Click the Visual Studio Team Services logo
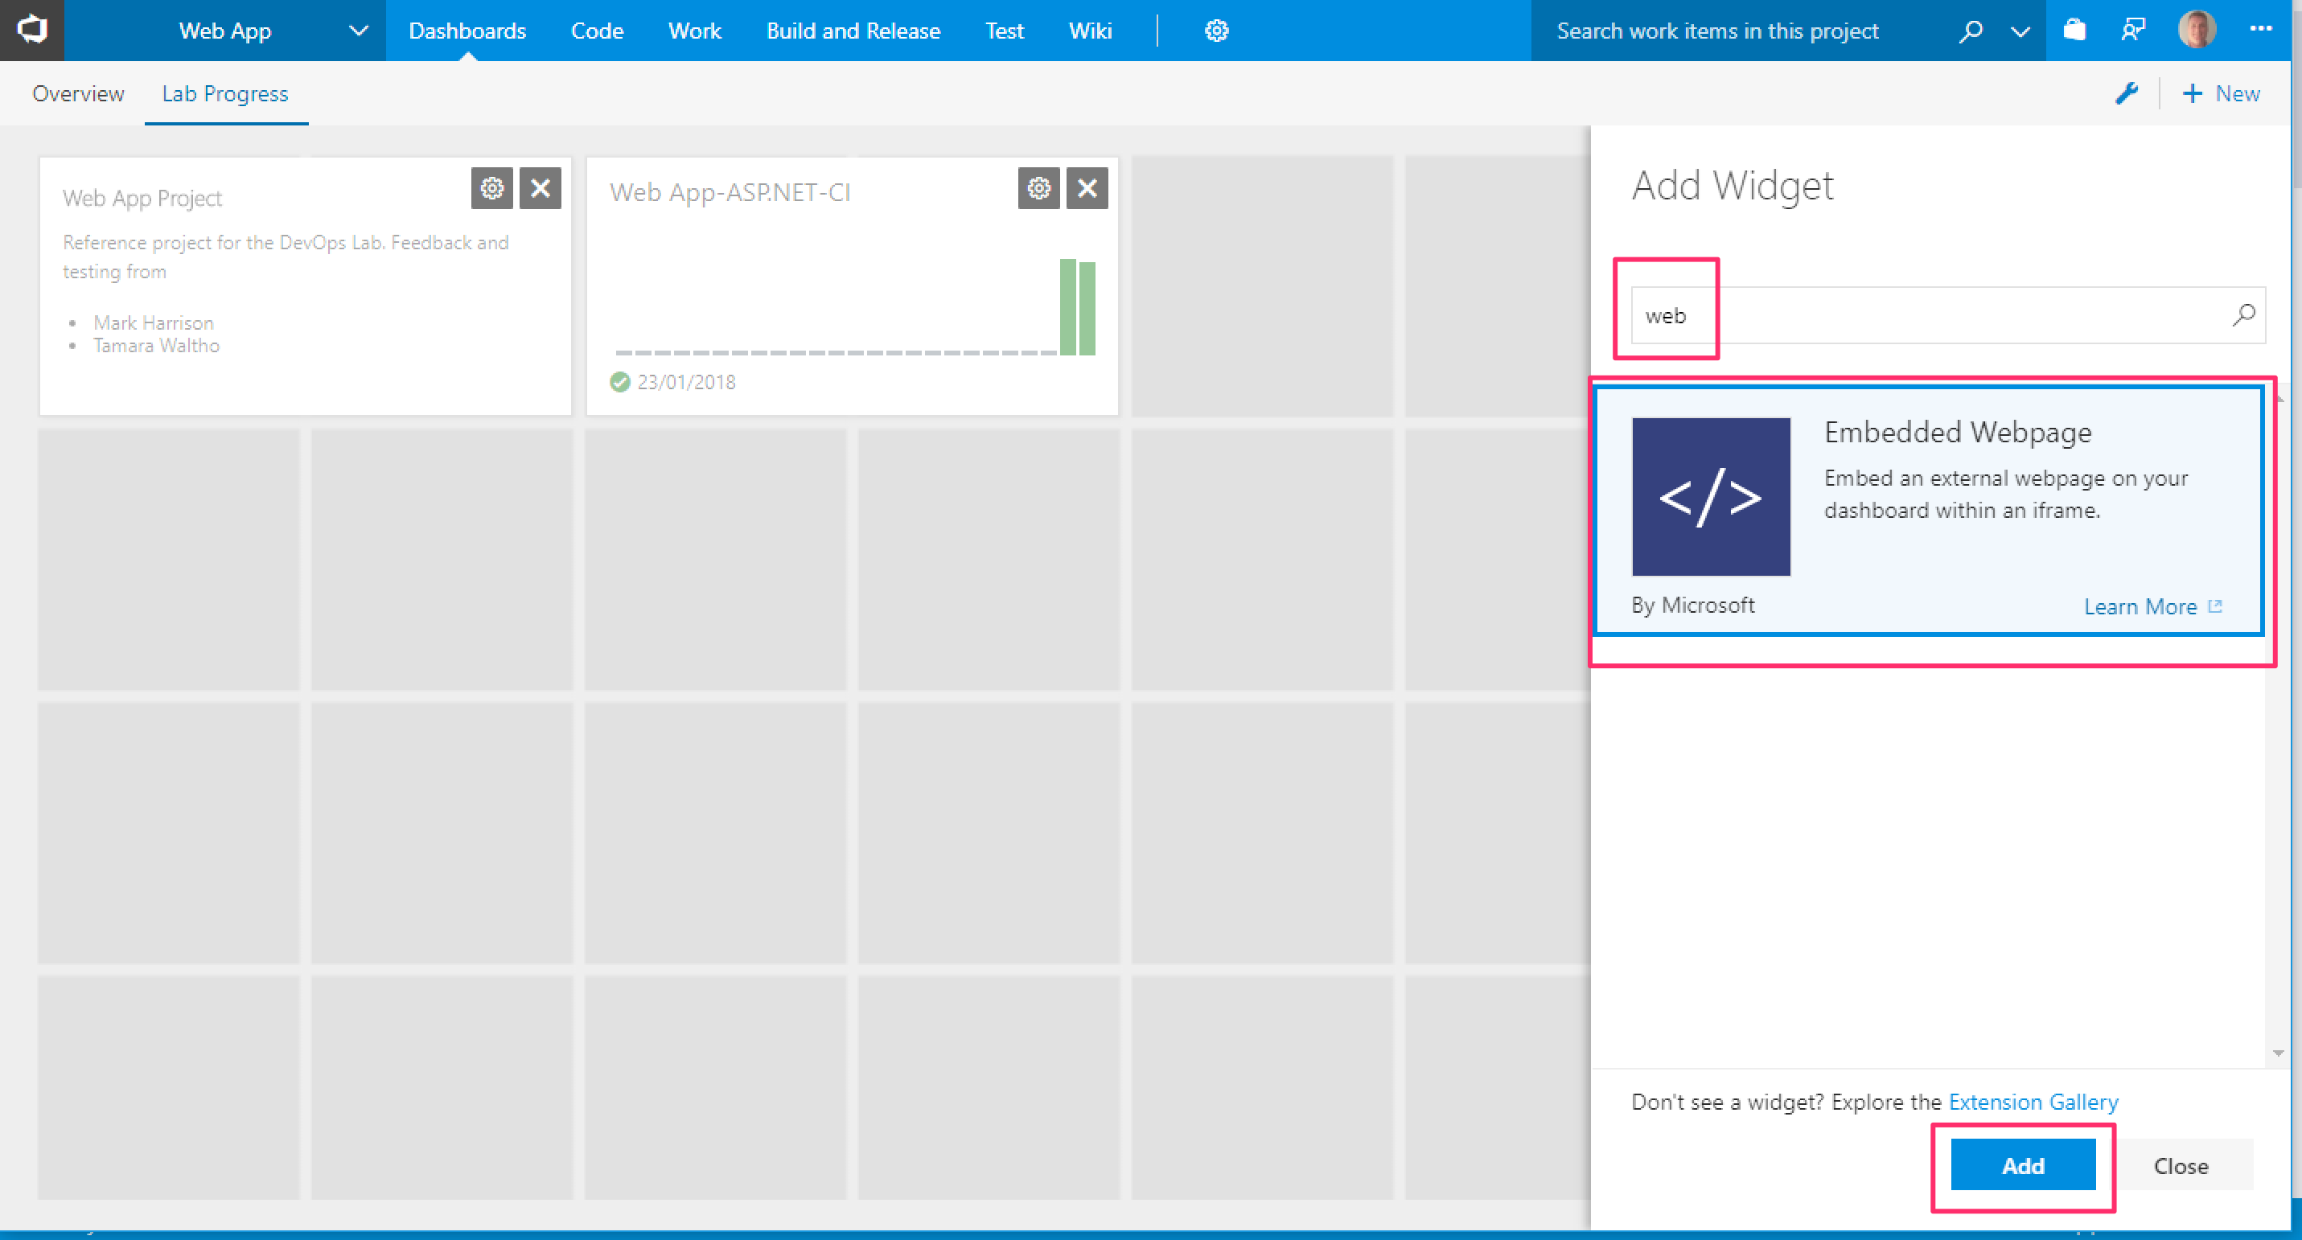This screenshot has width=2302, height=1240. pos(32,30)
